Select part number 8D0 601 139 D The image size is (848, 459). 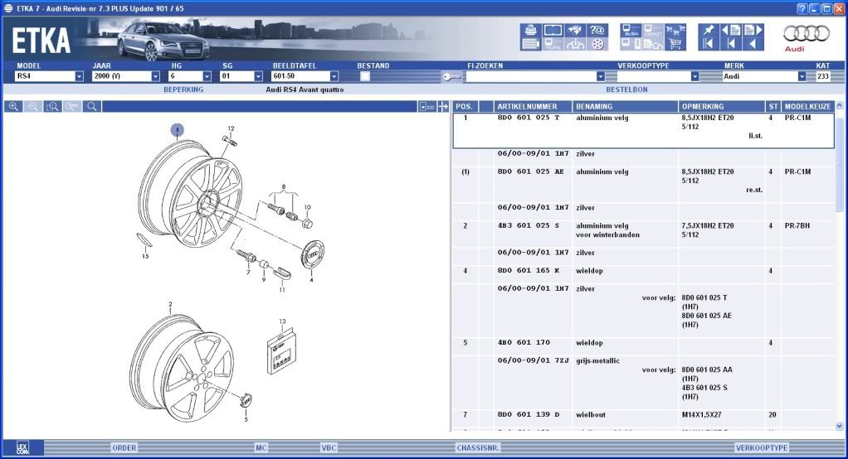coord(529,415)
